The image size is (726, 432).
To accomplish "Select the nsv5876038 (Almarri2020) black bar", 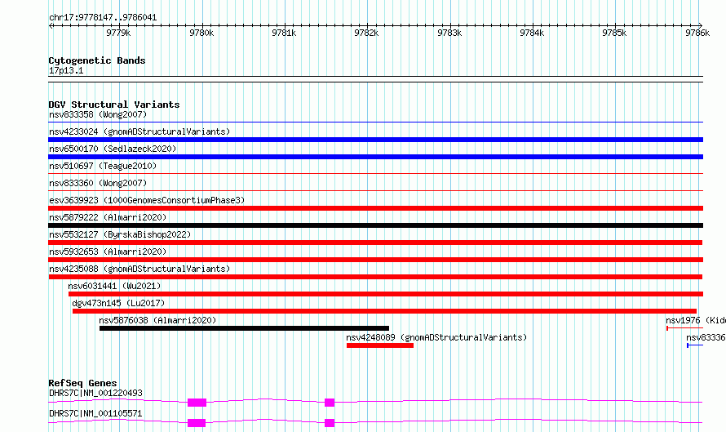I will tap(244, 328).
